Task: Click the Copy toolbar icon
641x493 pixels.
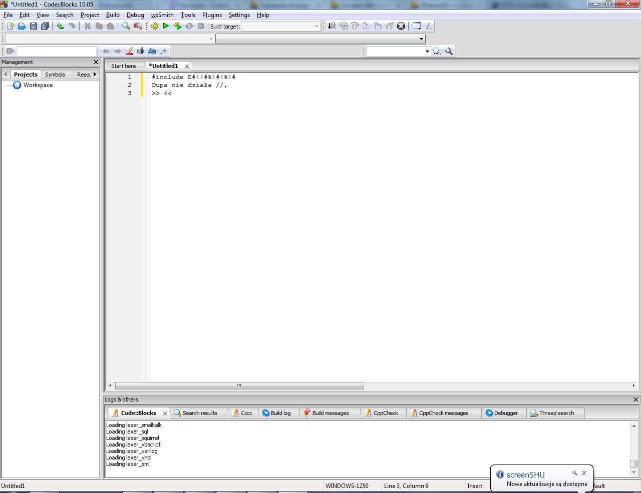Action: [x=99, y=26]
